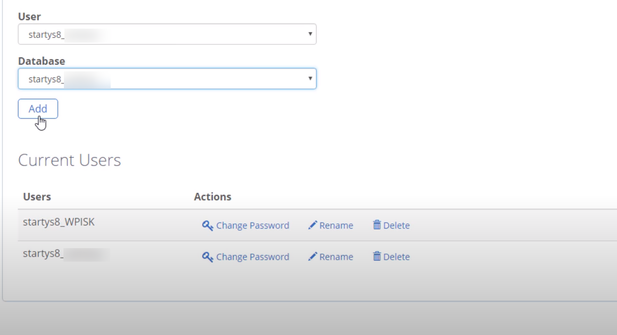Click key icon in second user row
The image size is (617, 335).
pos(207,257)
